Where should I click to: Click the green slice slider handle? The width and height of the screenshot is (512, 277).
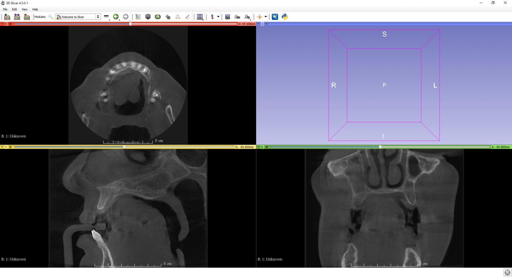pos(380,147)
